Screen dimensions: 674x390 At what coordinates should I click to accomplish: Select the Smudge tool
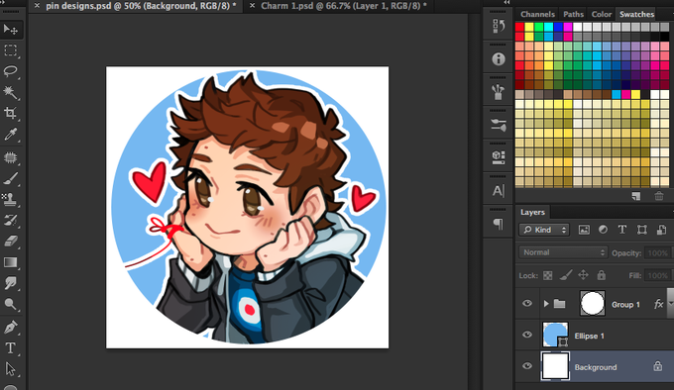(x=10, y=283)
